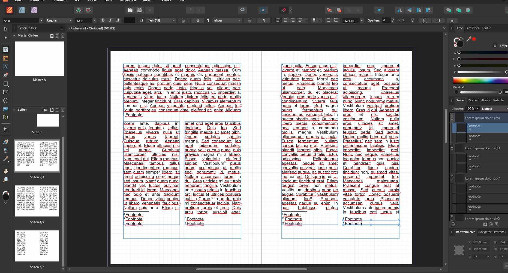Toggle Bold formatting
Image resolution: width=508 pixels, height=273 pixels.
point(103,20)
